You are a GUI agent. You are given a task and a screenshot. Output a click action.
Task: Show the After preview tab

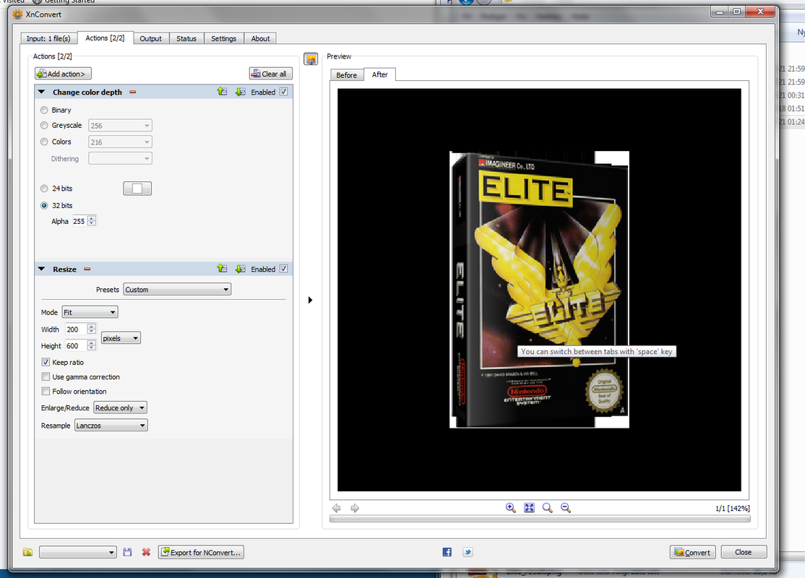[379, 74]
